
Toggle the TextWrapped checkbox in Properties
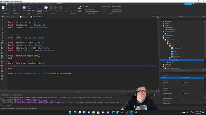point(183,103)
